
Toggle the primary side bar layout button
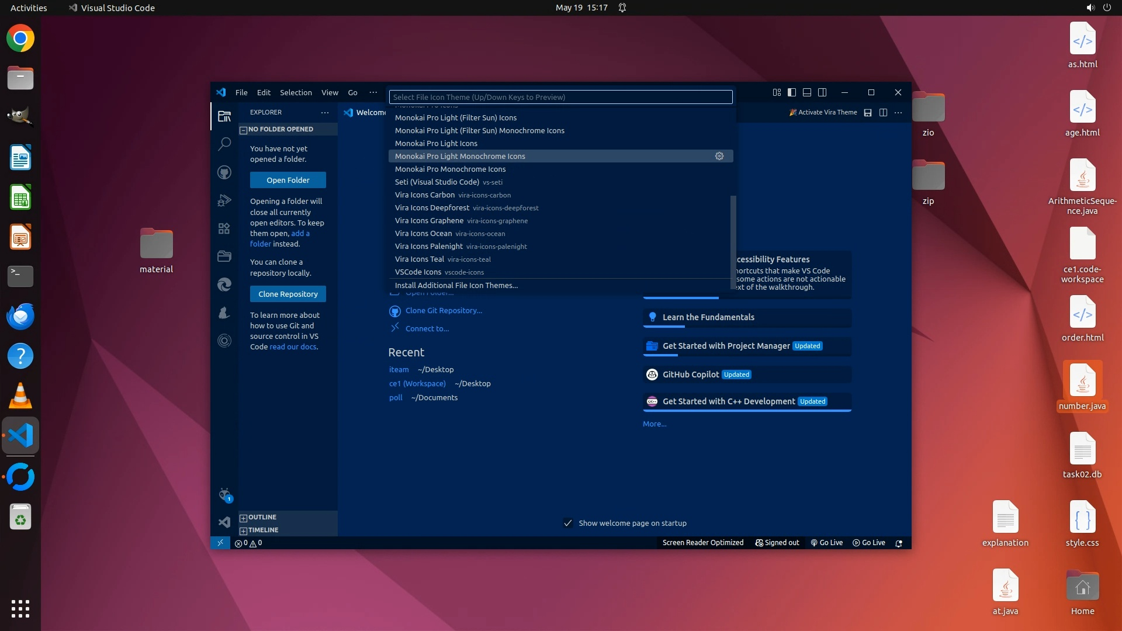click(x=792, y=92)
